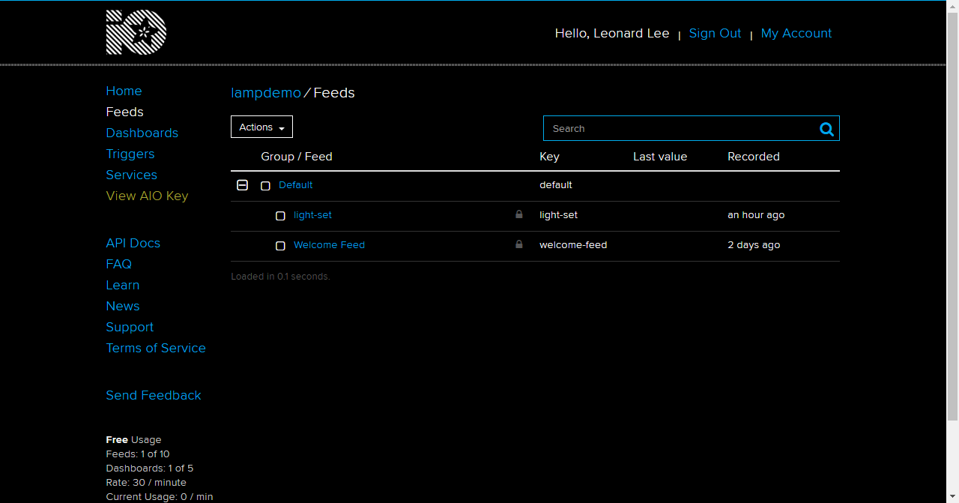The width and height of the screenshot is (959, 503).
Task: Open the Services sidebar item
Action: 131,175
